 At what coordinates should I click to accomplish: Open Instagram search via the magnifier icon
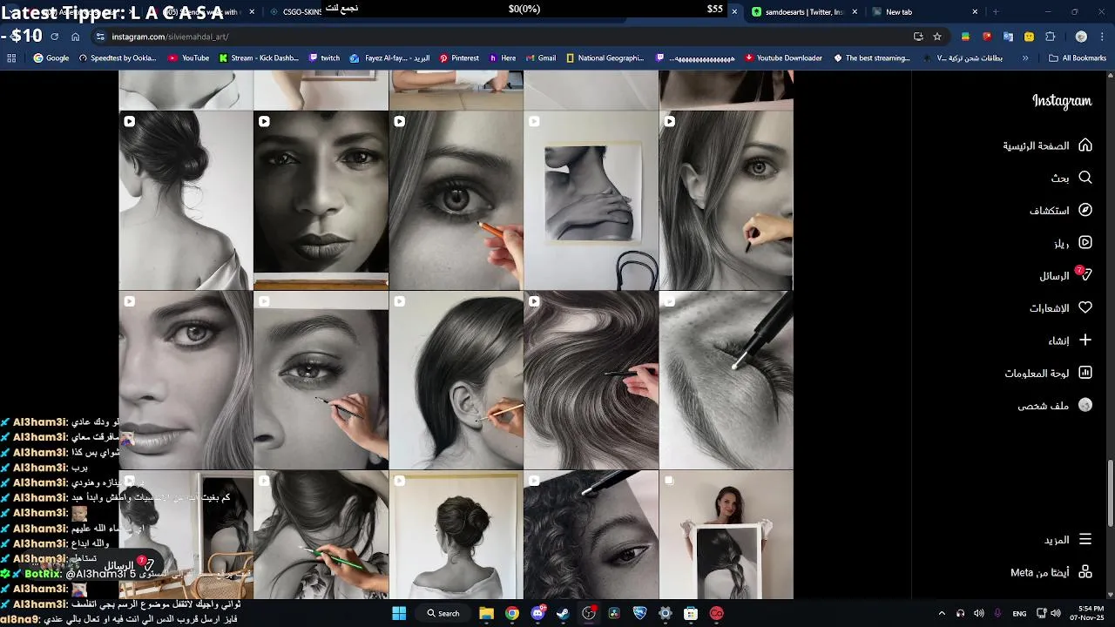coord(1085,178)
